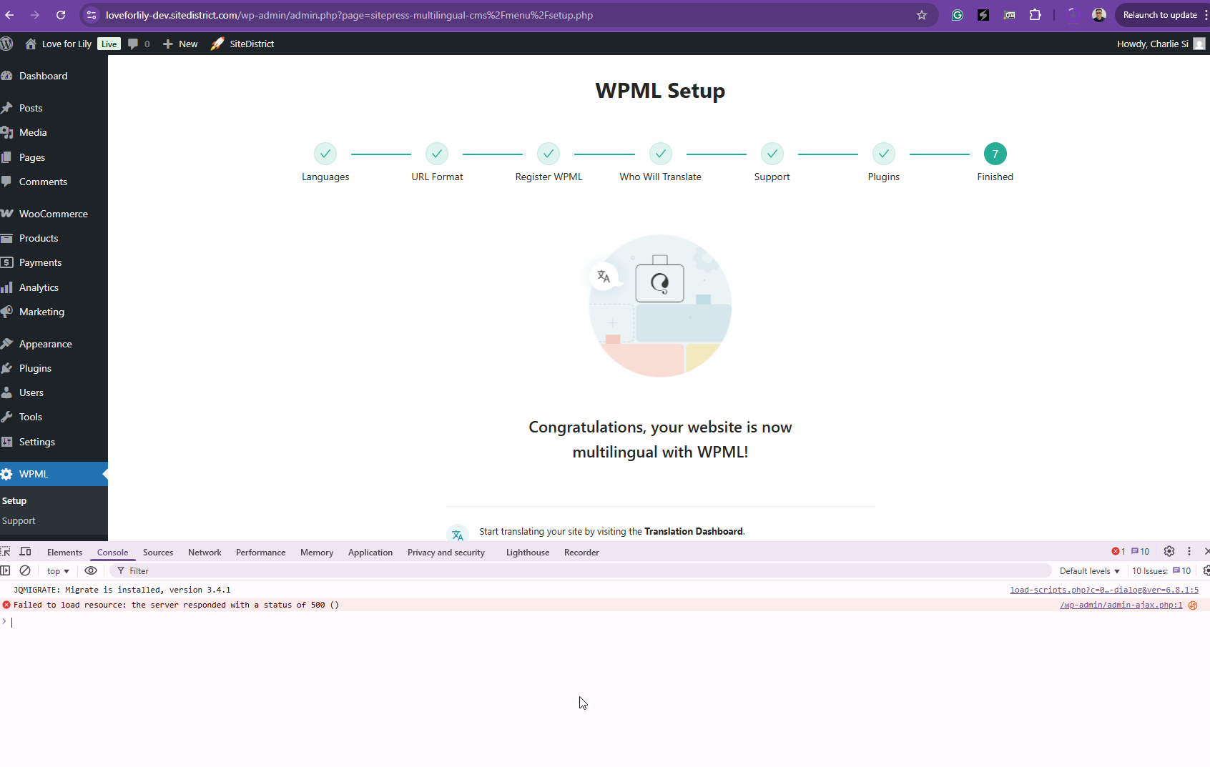Open DevTools more options menu
The height and width of the screenshot is (767, 1210).
pos(1189,552)
